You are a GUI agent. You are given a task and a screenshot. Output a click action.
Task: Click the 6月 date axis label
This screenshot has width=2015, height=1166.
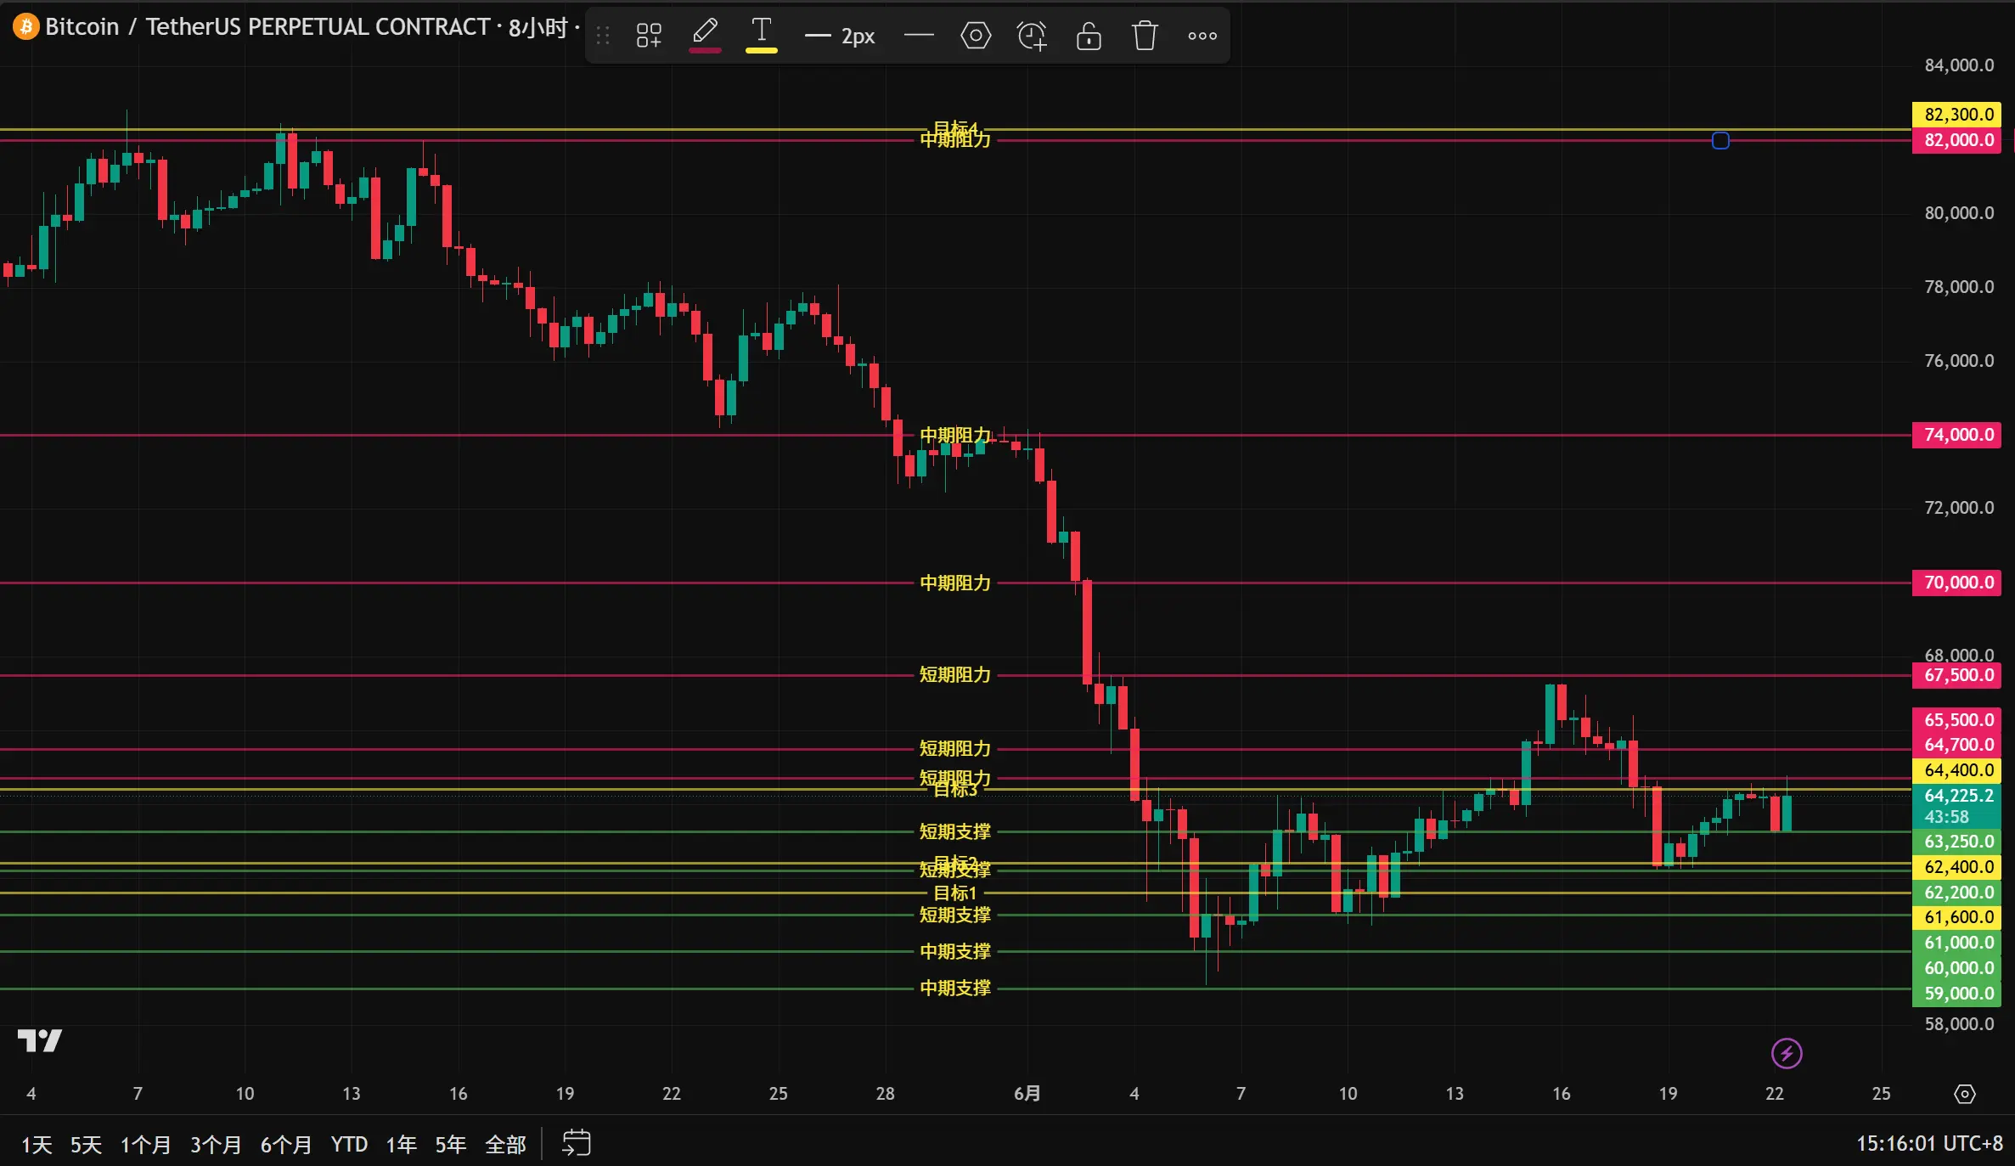[x=1027, y=1094]
